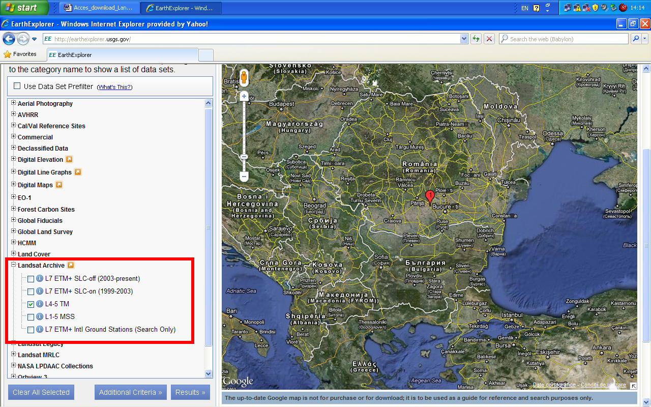The height and width of the screenshot is (407, 651).
Task: Click the browser Forward arrow button
Action: [x=23, y=39]
